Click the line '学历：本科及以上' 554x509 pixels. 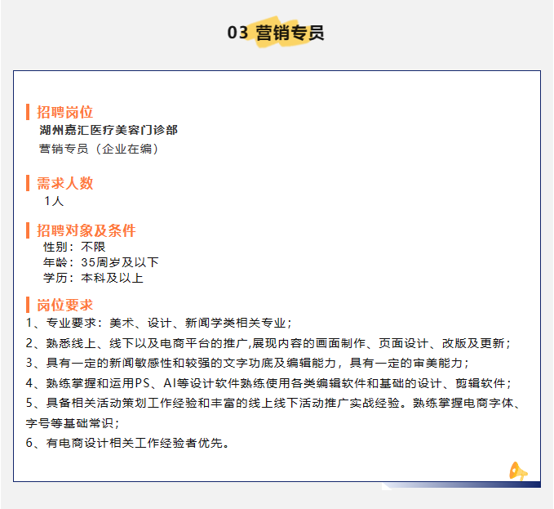pos(93,278)
